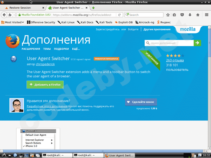Show site info via the circled i icon

(16, 15)
